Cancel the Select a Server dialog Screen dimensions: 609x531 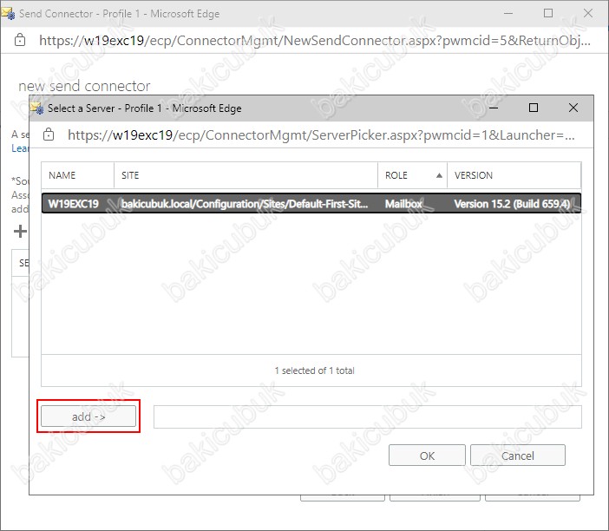point(517,456)
